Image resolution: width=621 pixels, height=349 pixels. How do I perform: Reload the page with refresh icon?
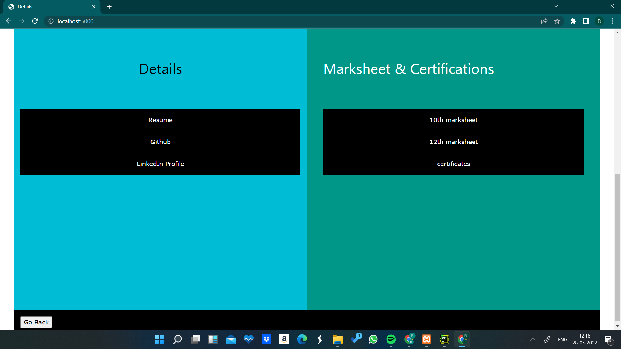click(35, 21)
